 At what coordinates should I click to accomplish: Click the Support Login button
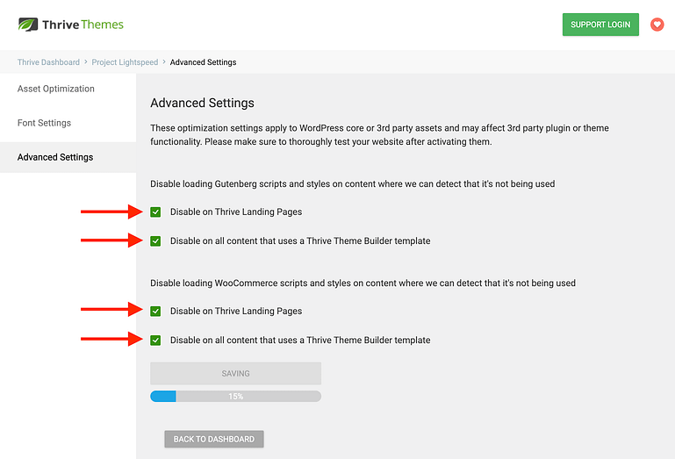pos(600,25)
